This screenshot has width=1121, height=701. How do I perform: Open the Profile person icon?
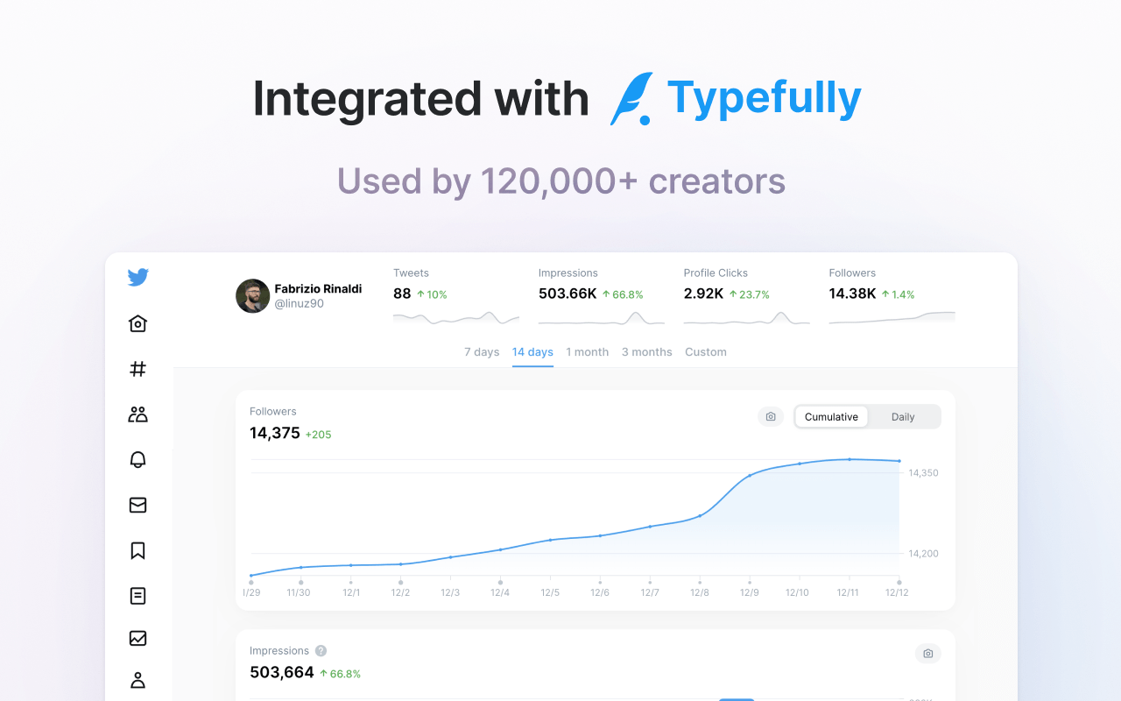(137, 680)
